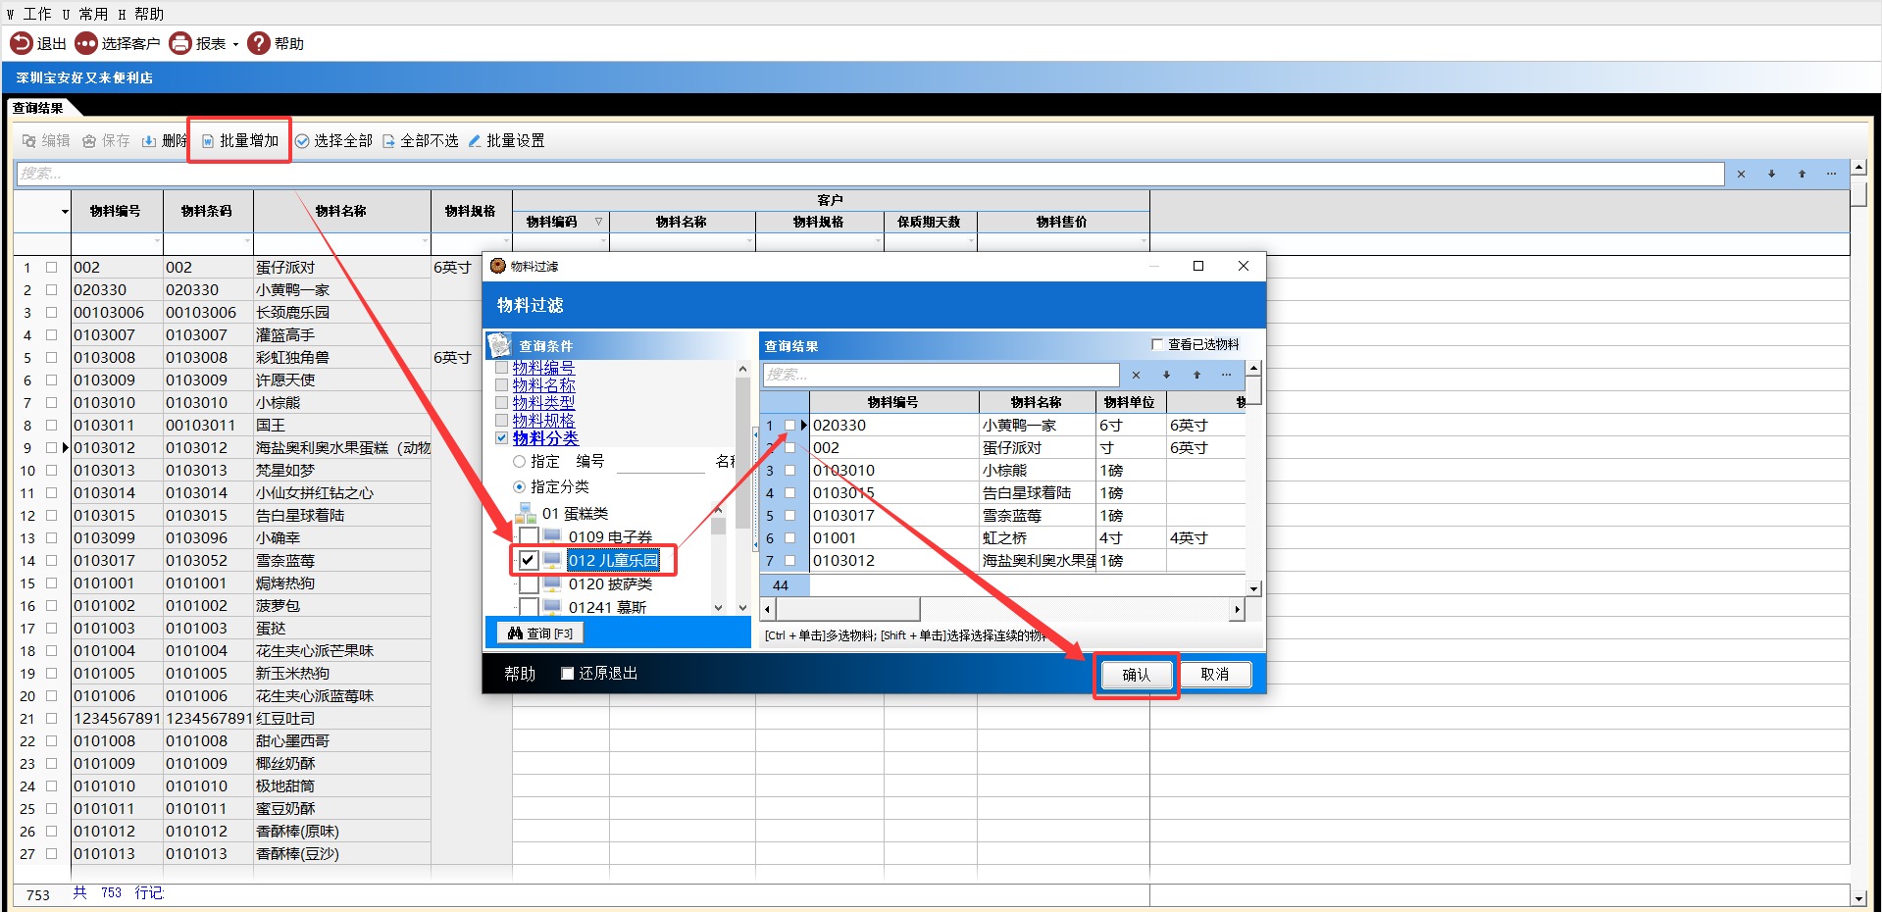Viewport: 1882px width, 912px height.
Task: Toggle the 还原退出 checkbox
Action: coord(567,673)
